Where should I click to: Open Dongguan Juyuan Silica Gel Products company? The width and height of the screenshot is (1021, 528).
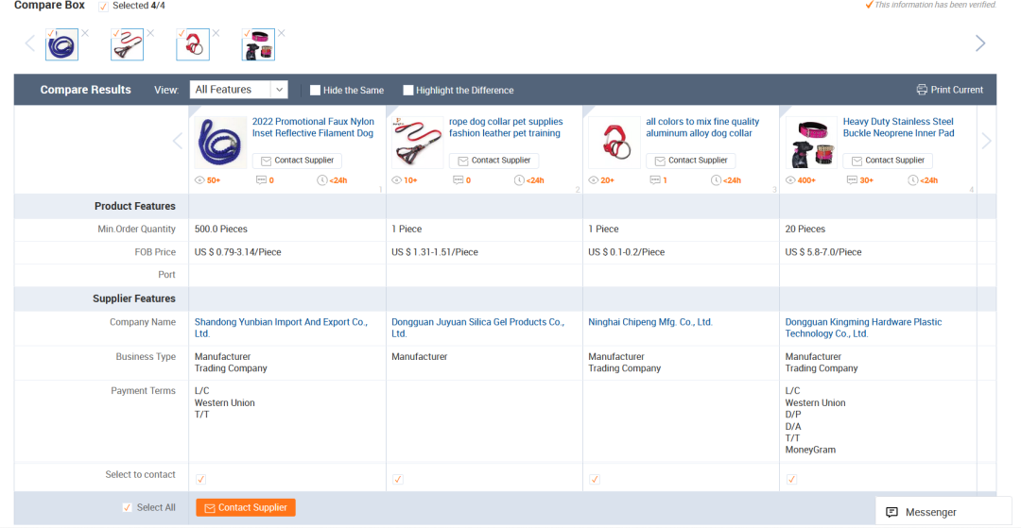tap(477, 328)
